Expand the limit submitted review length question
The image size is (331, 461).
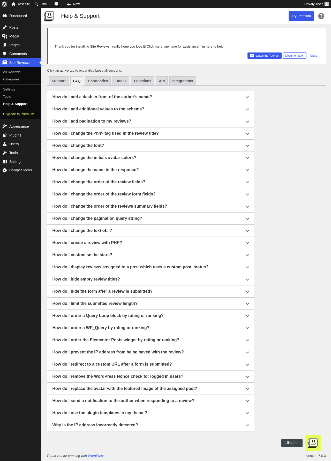pyautogui.click(x=151, y=304)
